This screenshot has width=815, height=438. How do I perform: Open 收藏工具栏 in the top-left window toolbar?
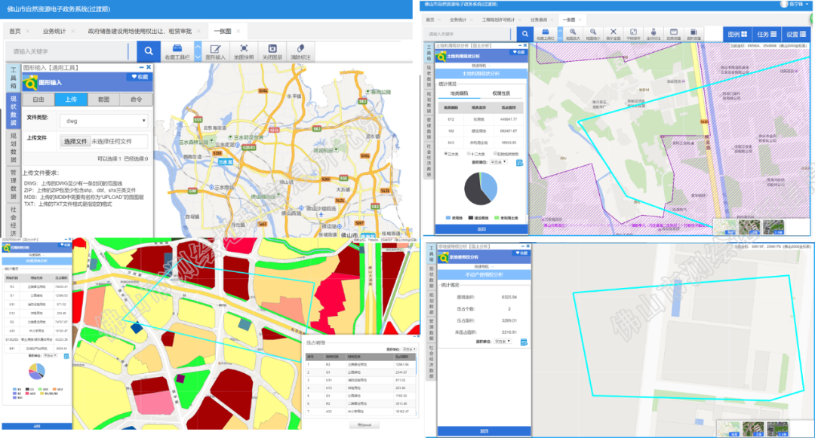point(177,52)
